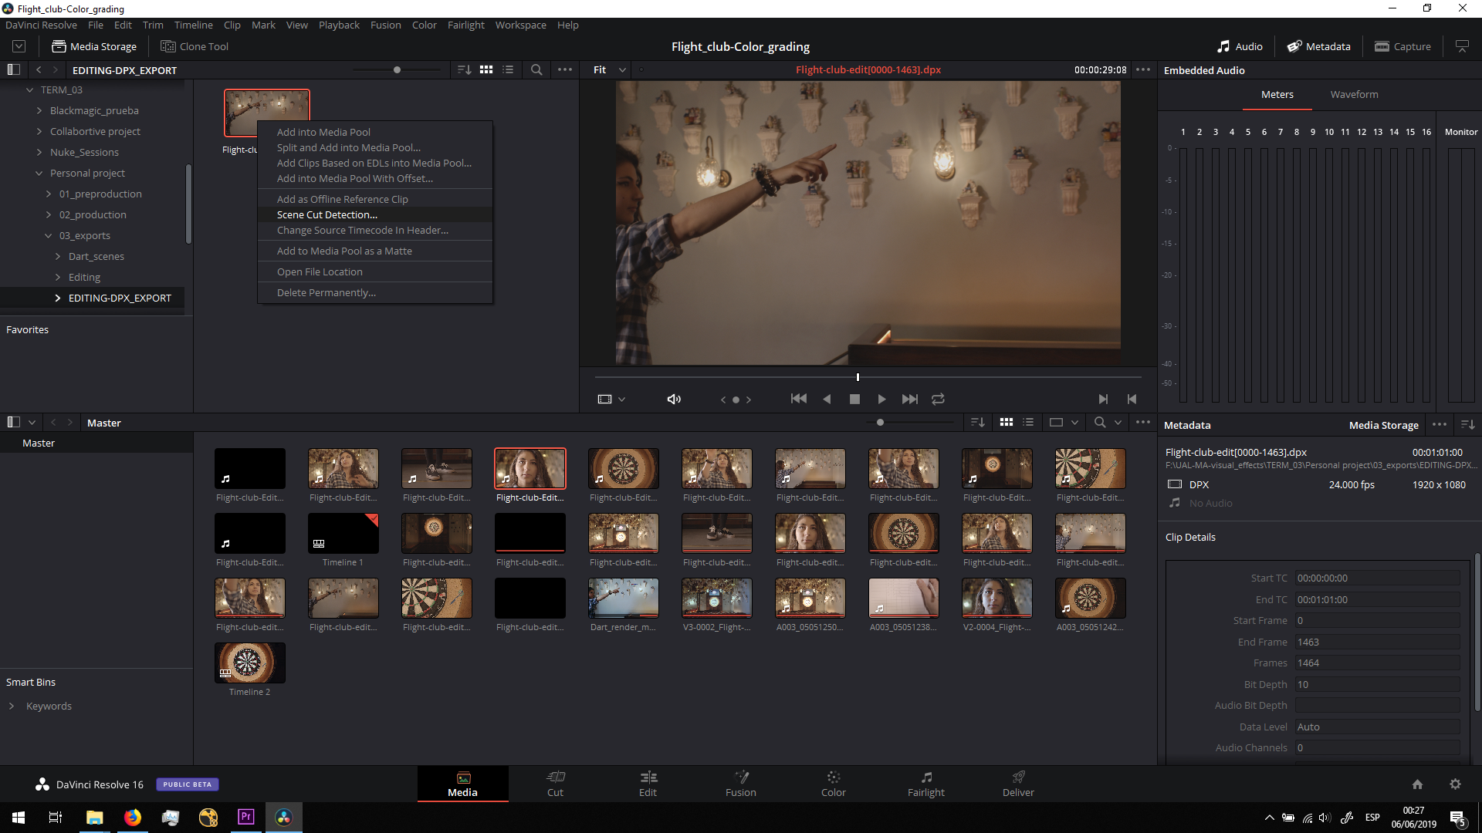The image size is (1482, 833).
Task: Open the Color page
Action: (833, 784)
